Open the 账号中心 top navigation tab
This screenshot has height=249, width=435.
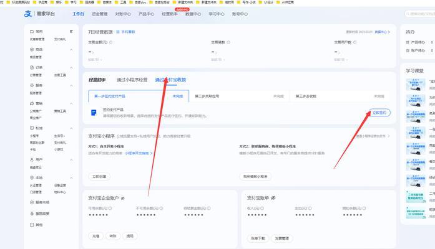pyautogui.click(x=240, y=14)
